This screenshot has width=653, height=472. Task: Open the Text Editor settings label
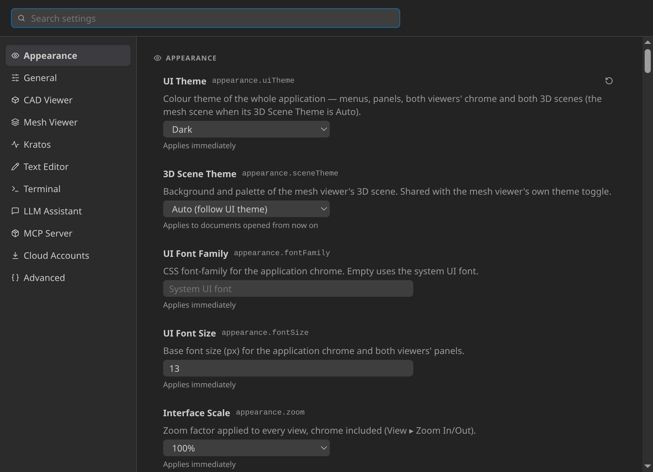click(x=46, y=167)
